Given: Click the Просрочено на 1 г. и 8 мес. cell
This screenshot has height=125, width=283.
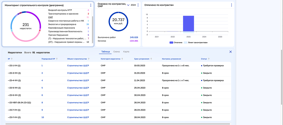Looking at the screenshot, I should point(175,66).
